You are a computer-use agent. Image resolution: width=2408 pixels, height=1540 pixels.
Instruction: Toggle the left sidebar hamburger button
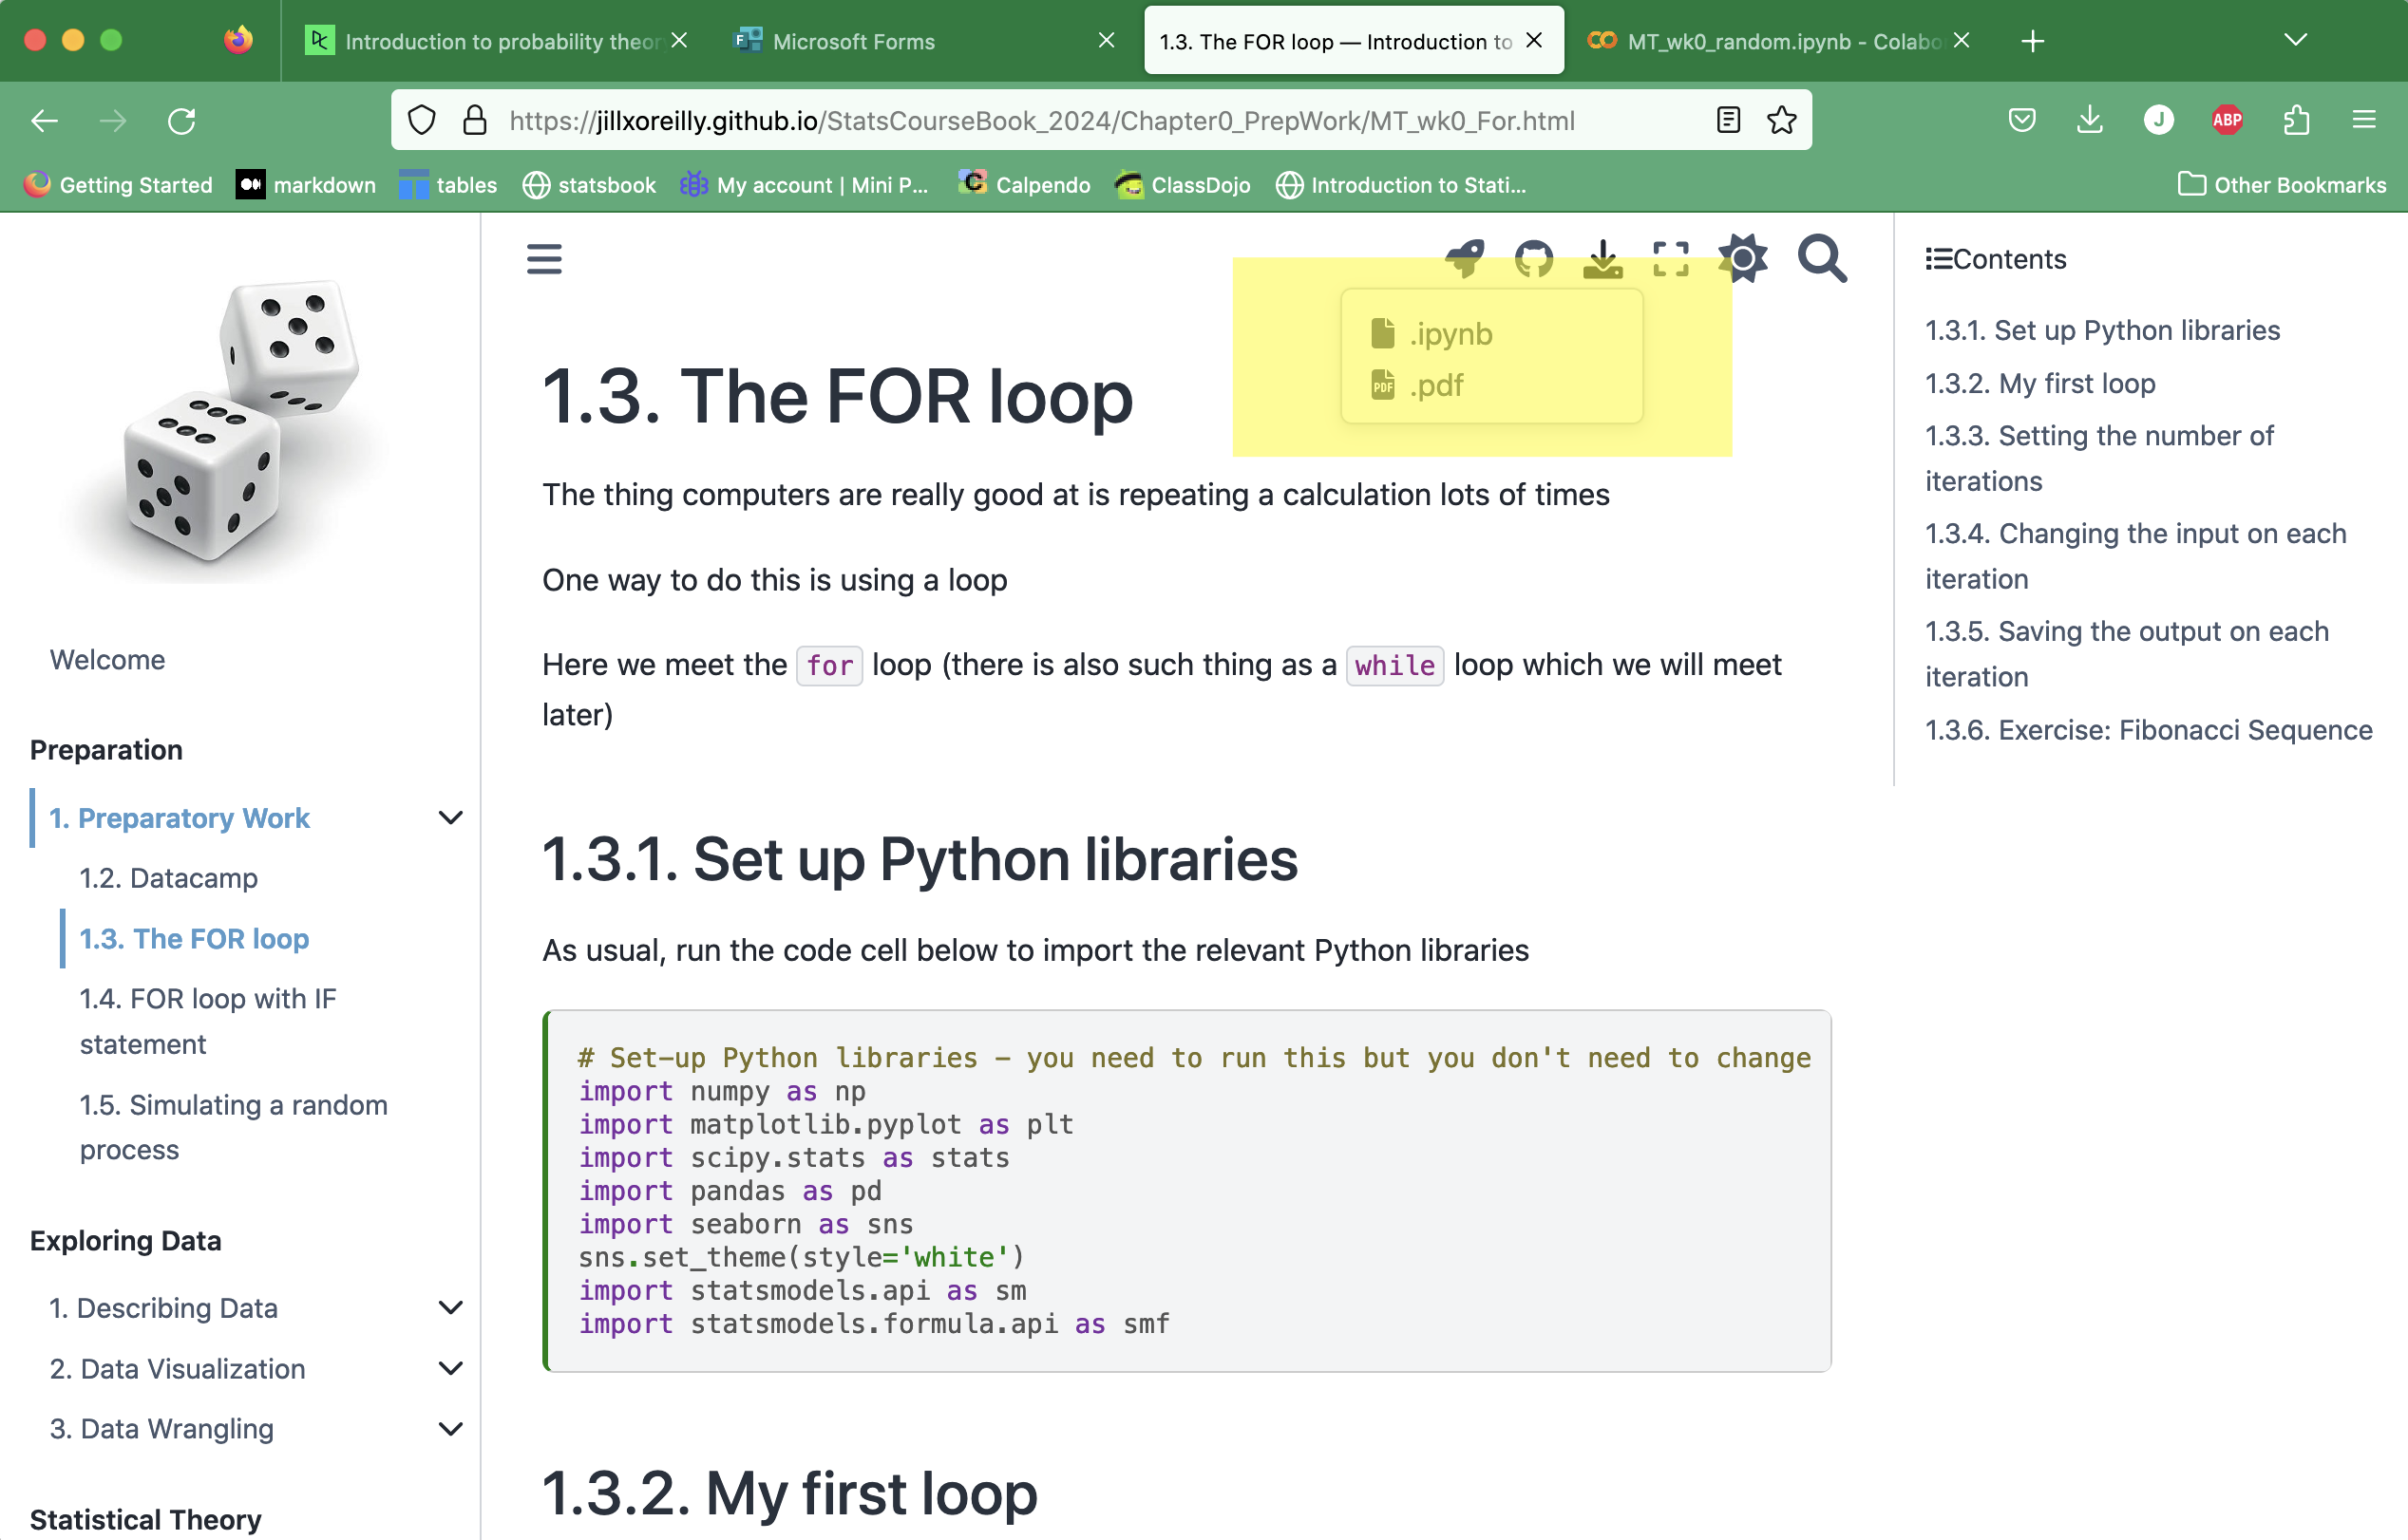click(x=544, y=259)
